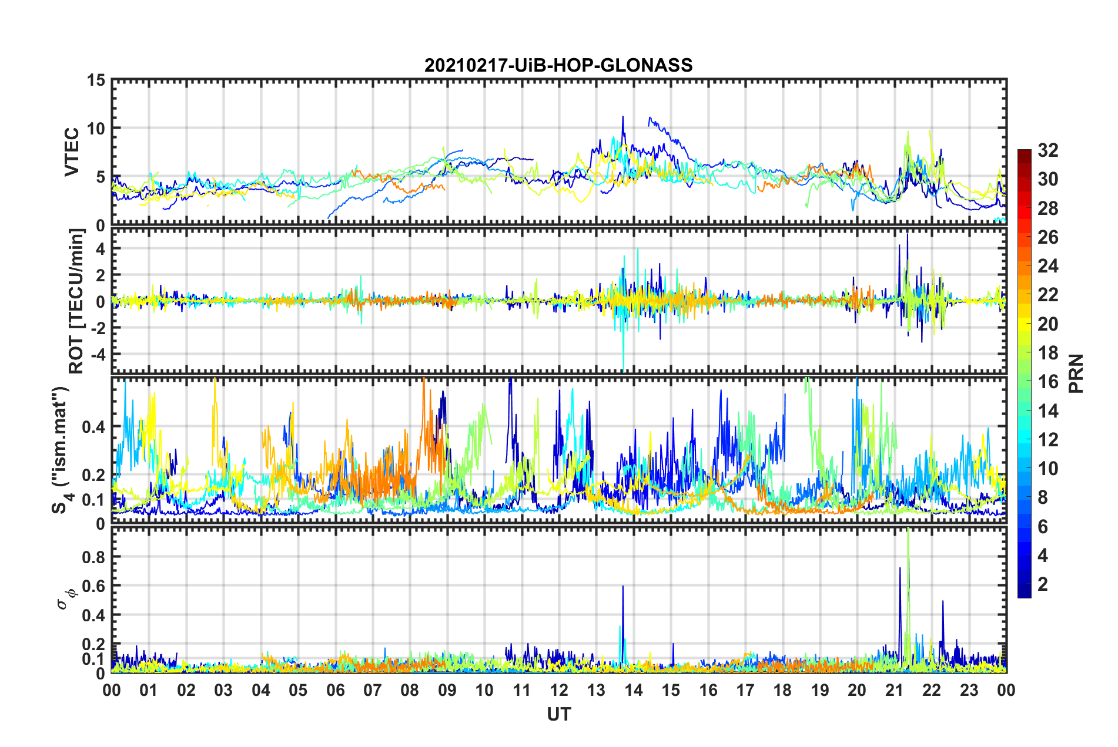This screenshot has width=1118, height=747.
Task: Select the VTEC y-axis label
Action: tap(72, 152)
